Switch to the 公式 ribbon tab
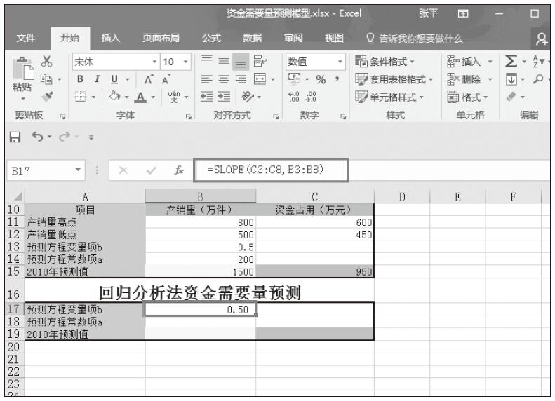The image size is (555, 401). click(x=212, y=39)
